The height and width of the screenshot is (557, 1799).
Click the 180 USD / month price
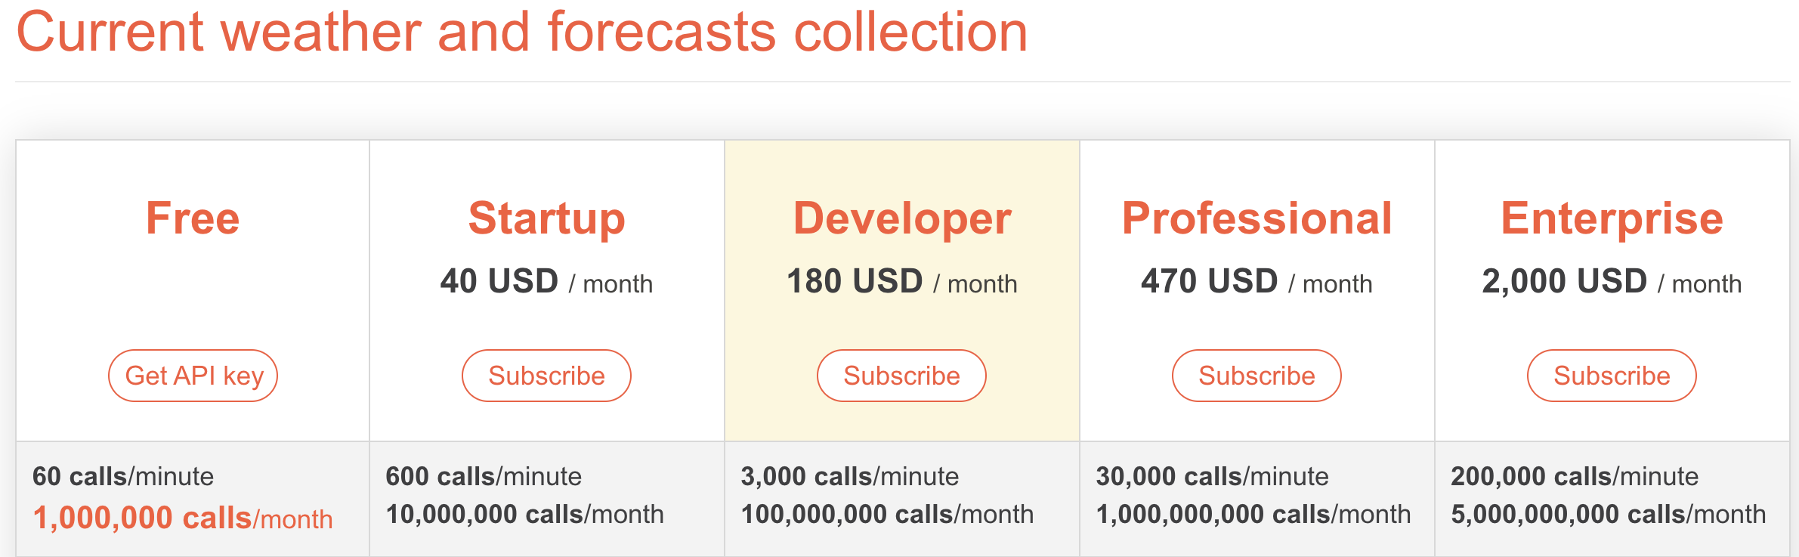901,282
